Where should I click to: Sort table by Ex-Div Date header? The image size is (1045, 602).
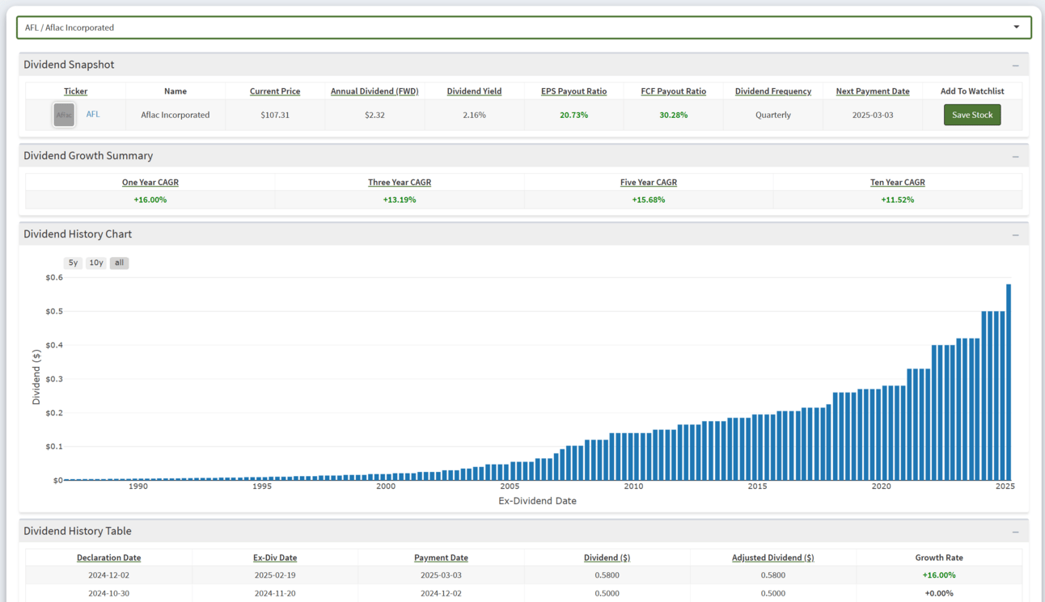click(x=275, y=558)
